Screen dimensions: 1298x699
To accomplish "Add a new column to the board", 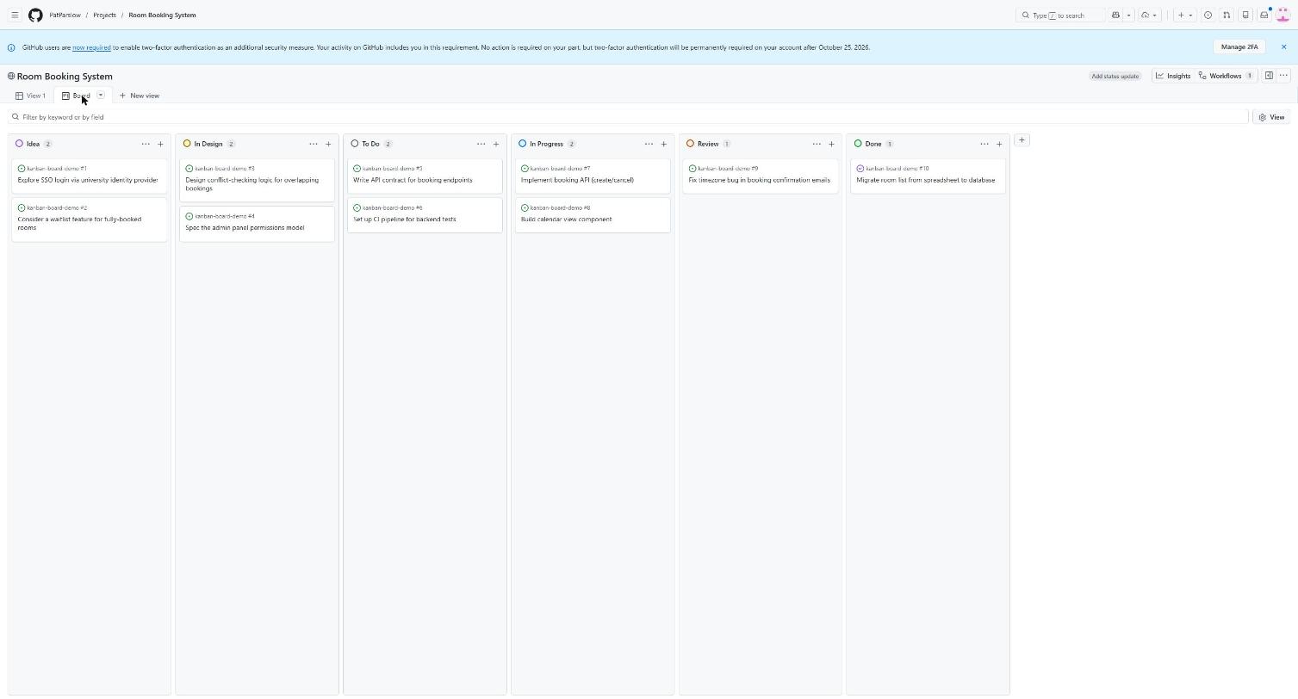I will [1022, 139].
